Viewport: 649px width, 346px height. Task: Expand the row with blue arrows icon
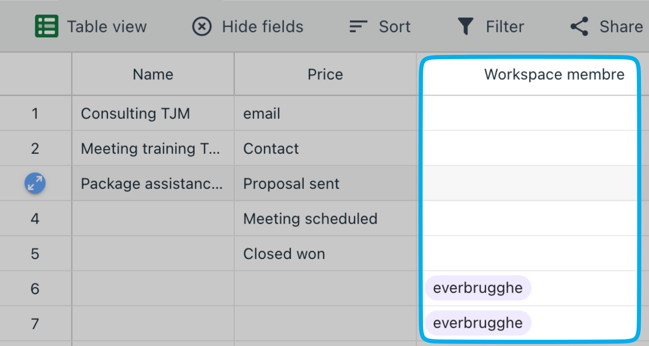pyautogui.click(x=35, y=183)
